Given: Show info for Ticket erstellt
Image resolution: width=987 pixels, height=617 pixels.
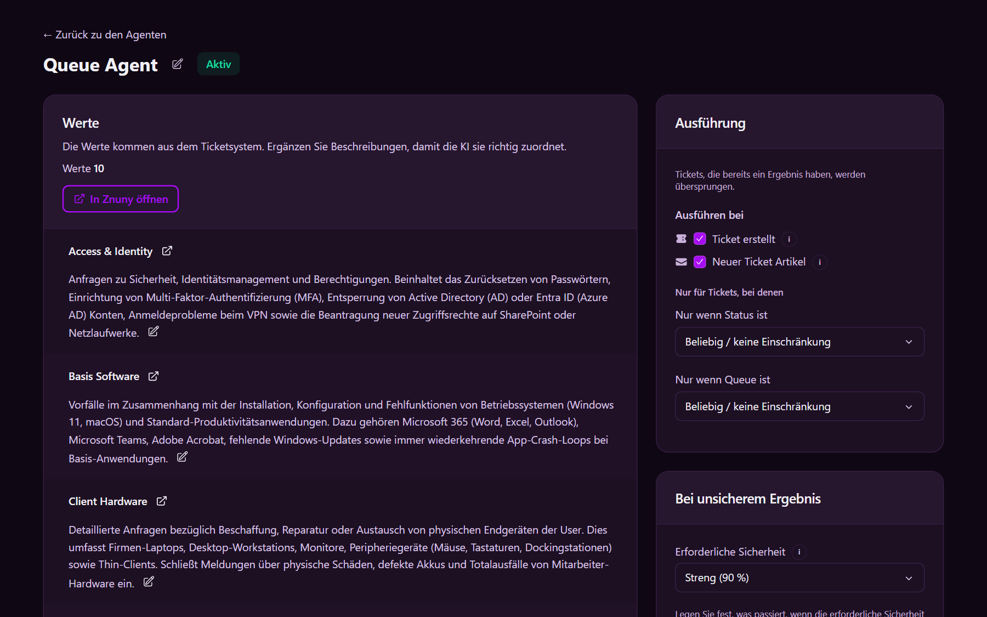Looking at the screenshot, I should click(789, 239).
